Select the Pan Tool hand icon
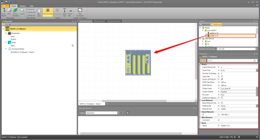The width and height of the screenshot is (260, 140). pos(39,12)
